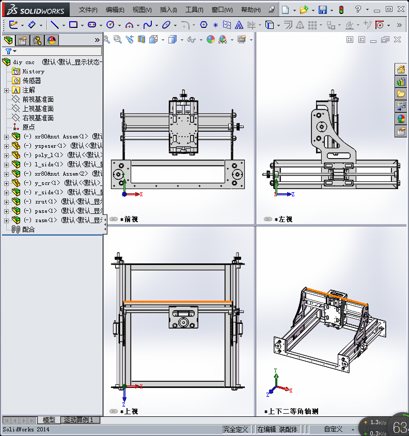The height and width of the screenshot is (436, 409).
Task: Choose the Line sketch tool
Action: (x=54, y=25)
